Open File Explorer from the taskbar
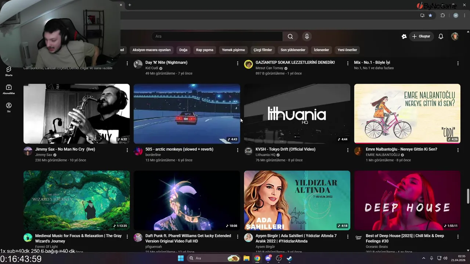470x264 pixels. (246, 258)
